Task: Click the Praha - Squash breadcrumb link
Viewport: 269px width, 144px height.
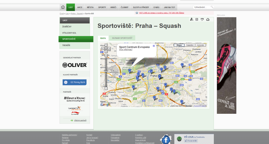Action: (77, 13)
